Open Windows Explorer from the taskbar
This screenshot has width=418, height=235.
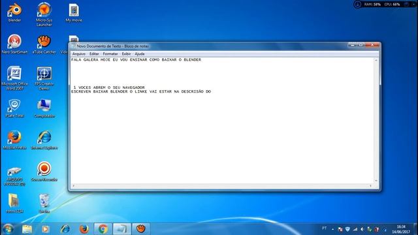[27, 229]
